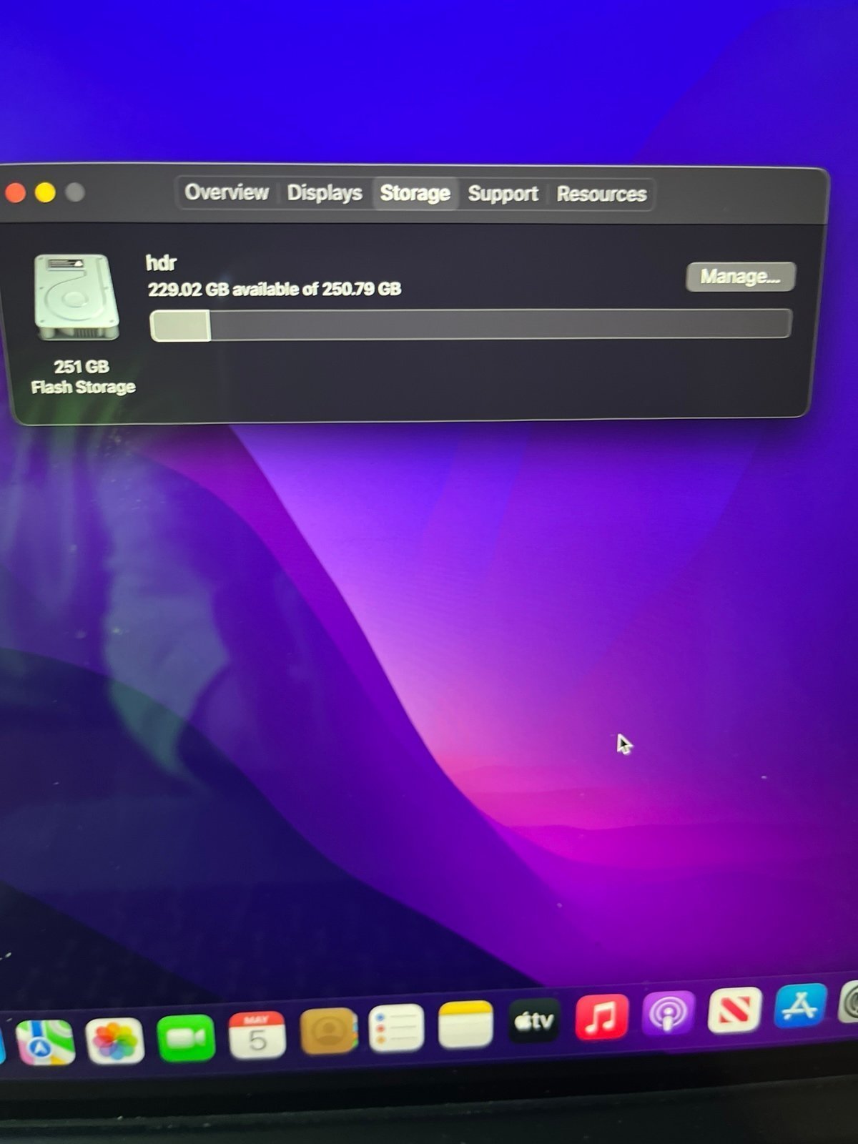Screen dimensions: 858x1144
Task: Select the Storage tab
Action: [415, 193]
